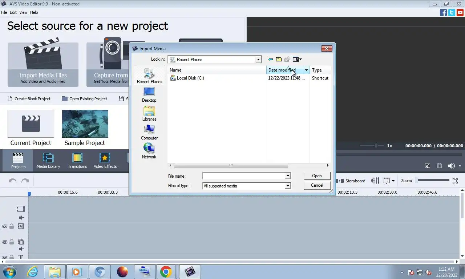The image size is (465, 279).
Task: Expand the Files of type dropdown
Action: 288,186
